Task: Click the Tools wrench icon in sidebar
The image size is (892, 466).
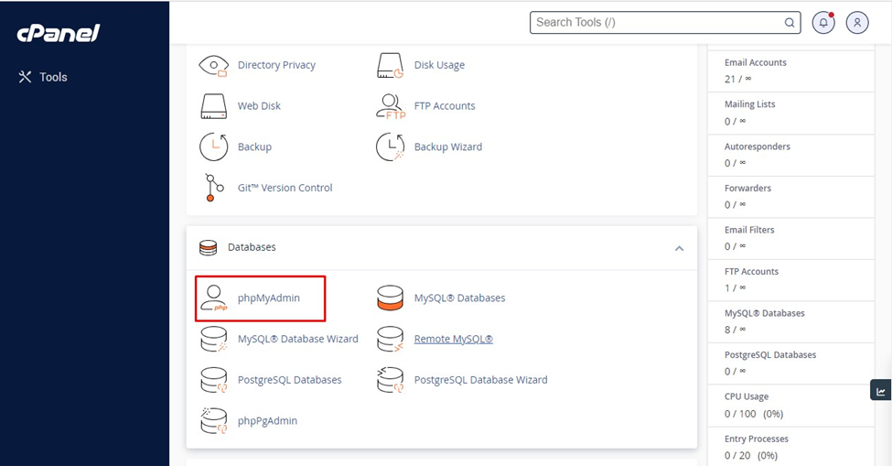Action: coord(25,77)
